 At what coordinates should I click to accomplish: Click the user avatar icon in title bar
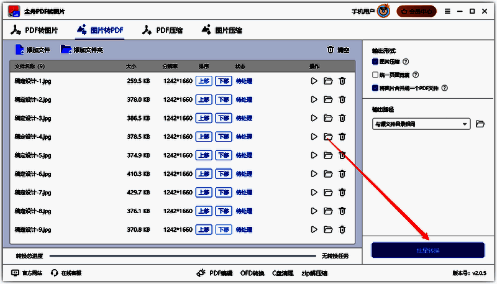pos(384,11)
